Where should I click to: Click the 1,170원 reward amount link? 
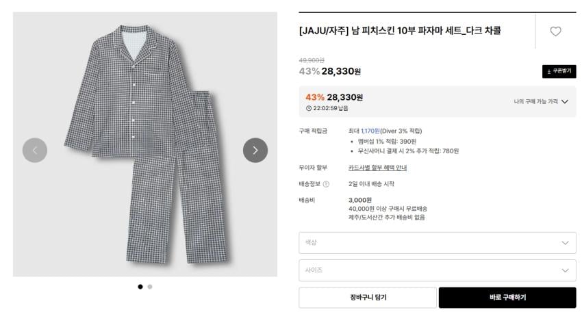tap(370, 131)
